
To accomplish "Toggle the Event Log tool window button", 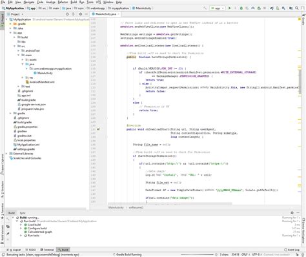I will [x=292, y=250].
